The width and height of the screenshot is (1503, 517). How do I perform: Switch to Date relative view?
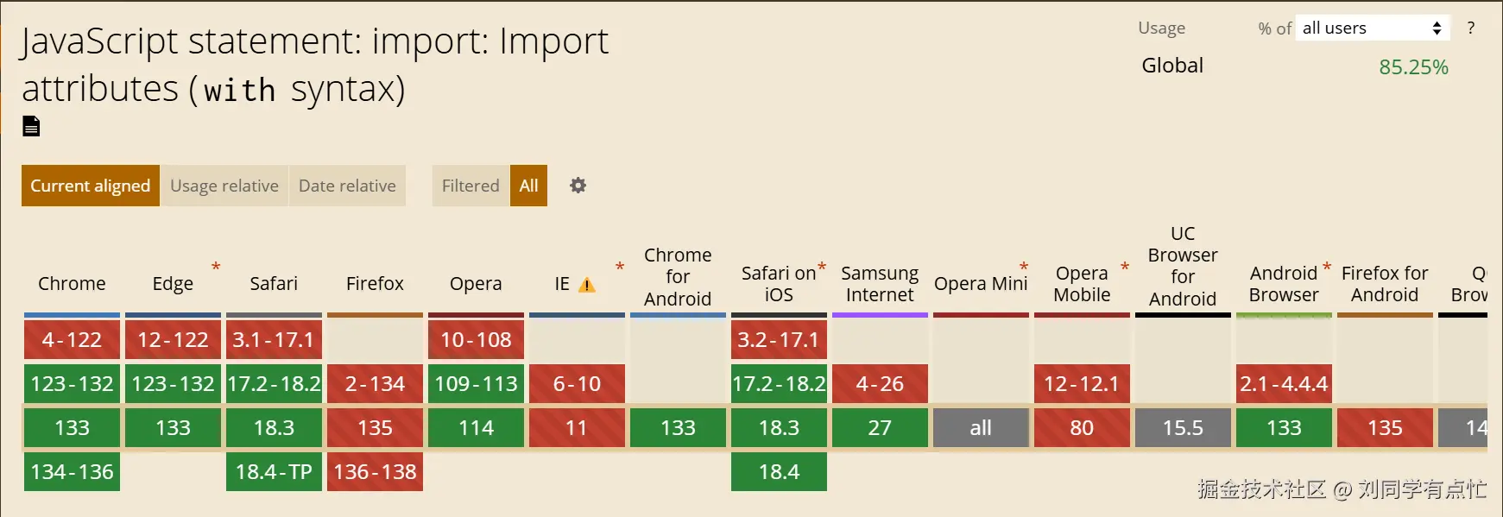point(347,186)
